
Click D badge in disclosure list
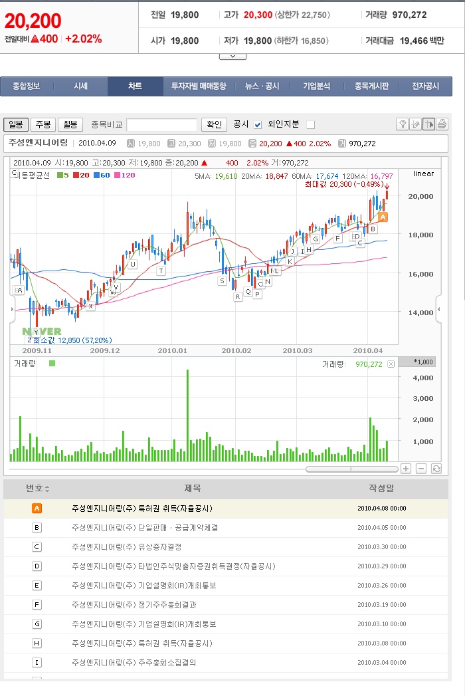click(37, 566)
